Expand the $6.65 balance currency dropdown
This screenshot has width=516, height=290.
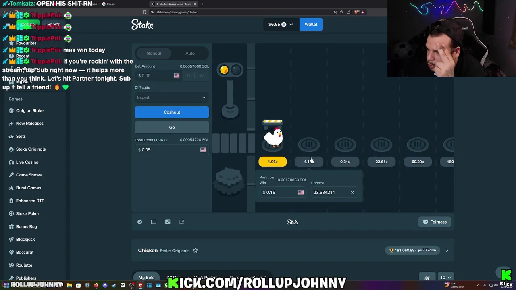pyautogui.click(x=281, y=25)
